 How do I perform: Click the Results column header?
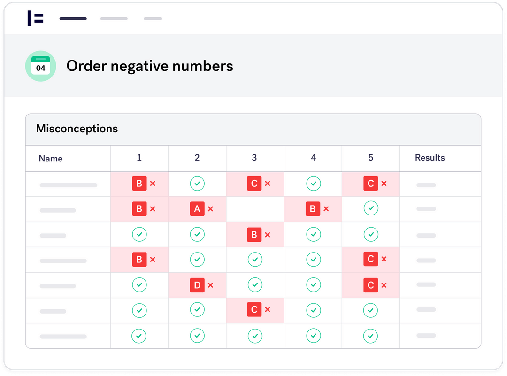point(430,158)
